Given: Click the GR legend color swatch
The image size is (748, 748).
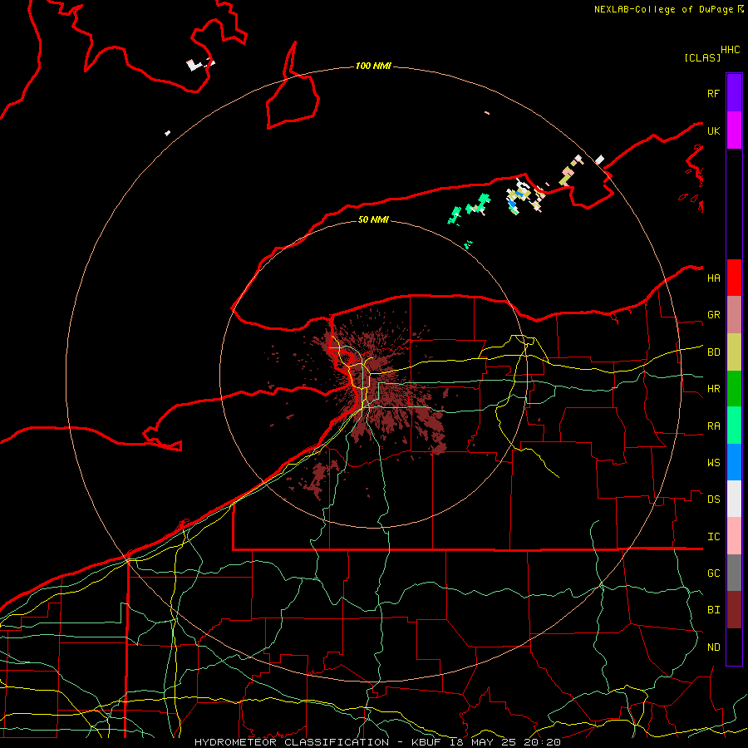Looking at the screenshot, I should [734, 315].
